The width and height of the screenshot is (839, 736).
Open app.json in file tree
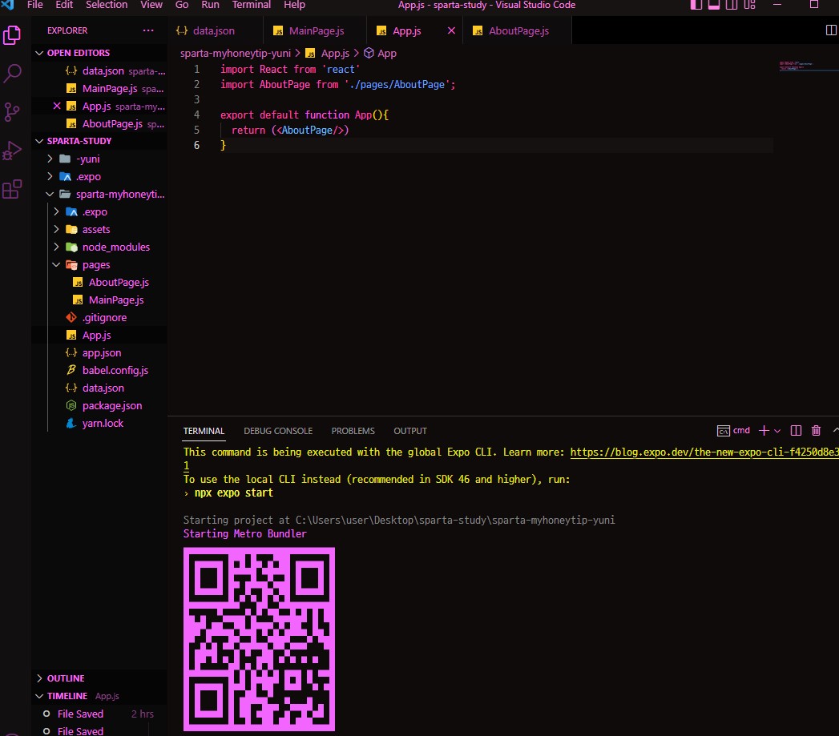99,353
